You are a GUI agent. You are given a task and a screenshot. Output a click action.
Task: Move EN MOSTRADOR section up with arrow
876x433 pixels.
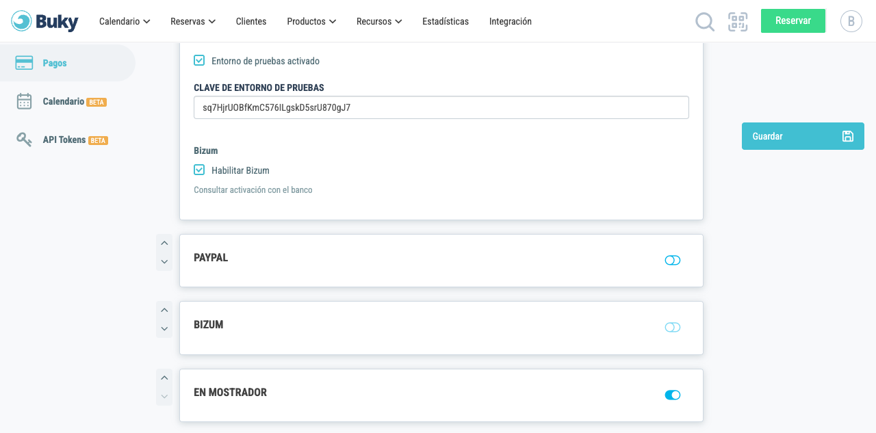click(x=164, y=378)
